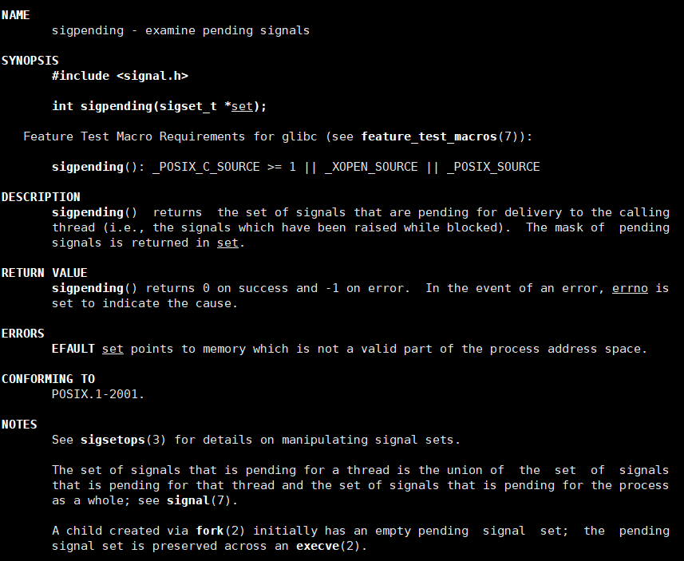Click the underlined errno word

click(x=630, y=288)
